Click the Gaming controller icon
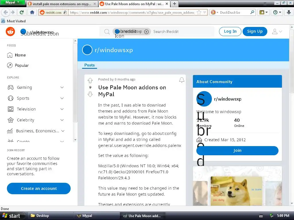 [x=11, y=87]
